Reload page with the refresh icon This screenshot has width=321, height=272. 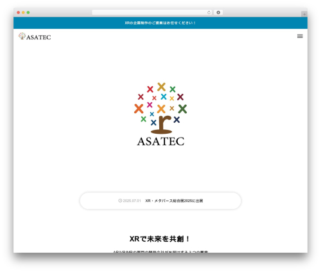pos(209,12)
